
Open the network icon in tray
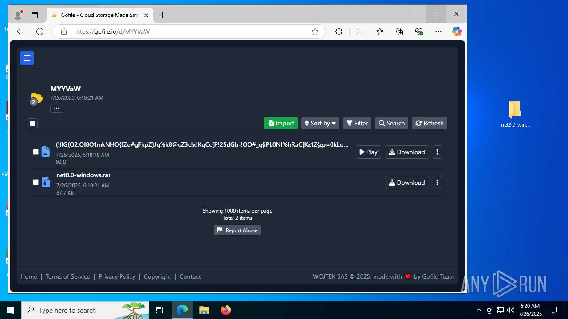(x=500, y=310)
